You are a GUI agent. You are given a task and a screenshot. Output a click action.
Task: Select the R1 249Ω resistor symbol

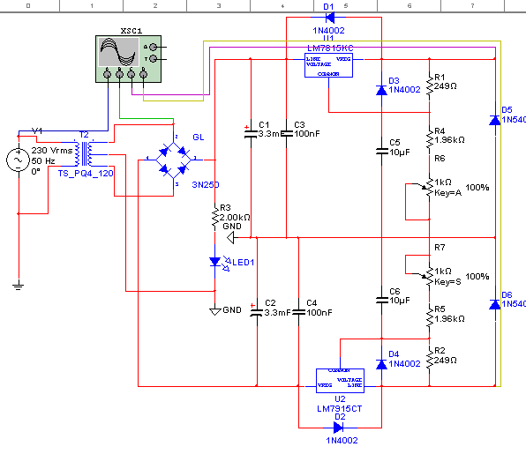tap(430, 86)
